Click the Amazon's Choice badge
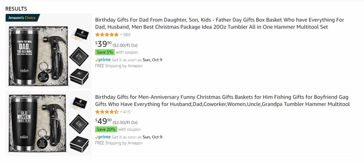Screen dimensions: 364x163 coord(23,18)
